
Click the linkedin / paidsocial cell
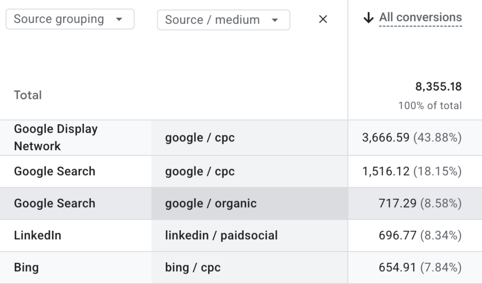221,235
